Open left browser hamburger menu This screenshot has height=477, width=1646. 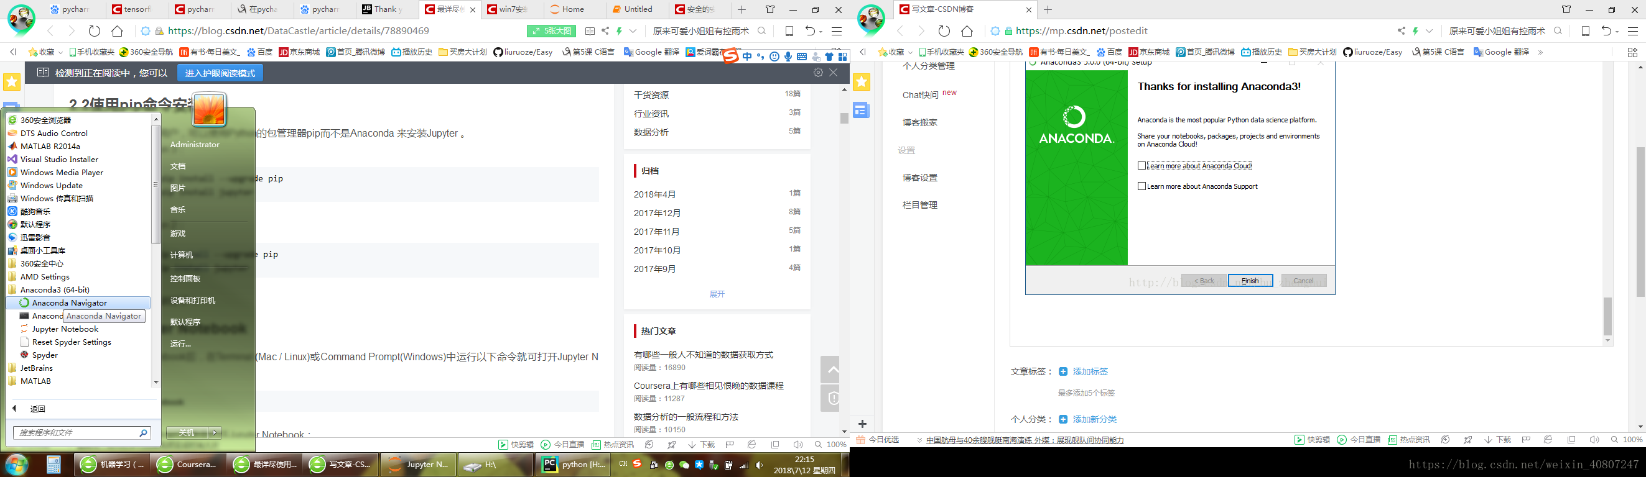837,31
